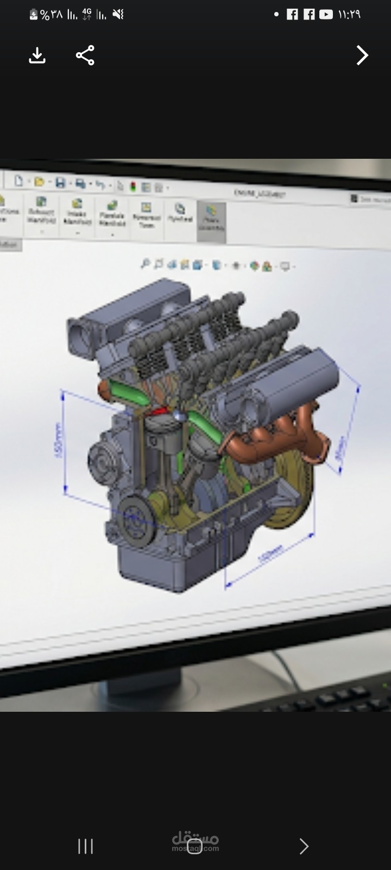Click the Zoom to Area icon
Screen dimensions: 391x870
pyautogui.click(x=158, y=264)
